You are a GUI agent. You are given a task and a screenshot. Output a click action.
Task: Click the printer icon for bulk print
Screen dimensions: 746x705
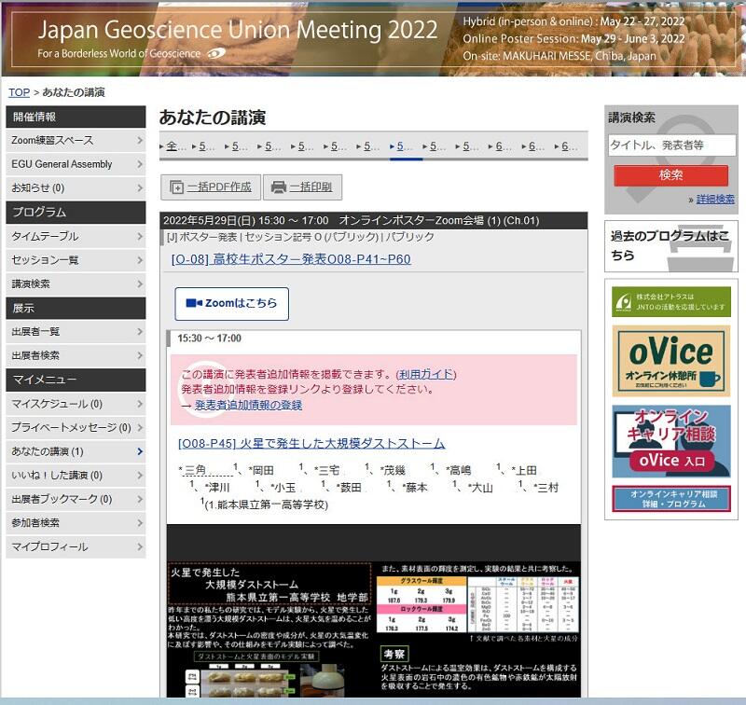[278, 187]
